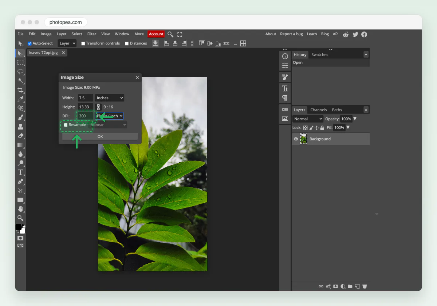Click the chain link constrain proportions icon
Viewport: 437px width, 306px height.
[98, 107]
